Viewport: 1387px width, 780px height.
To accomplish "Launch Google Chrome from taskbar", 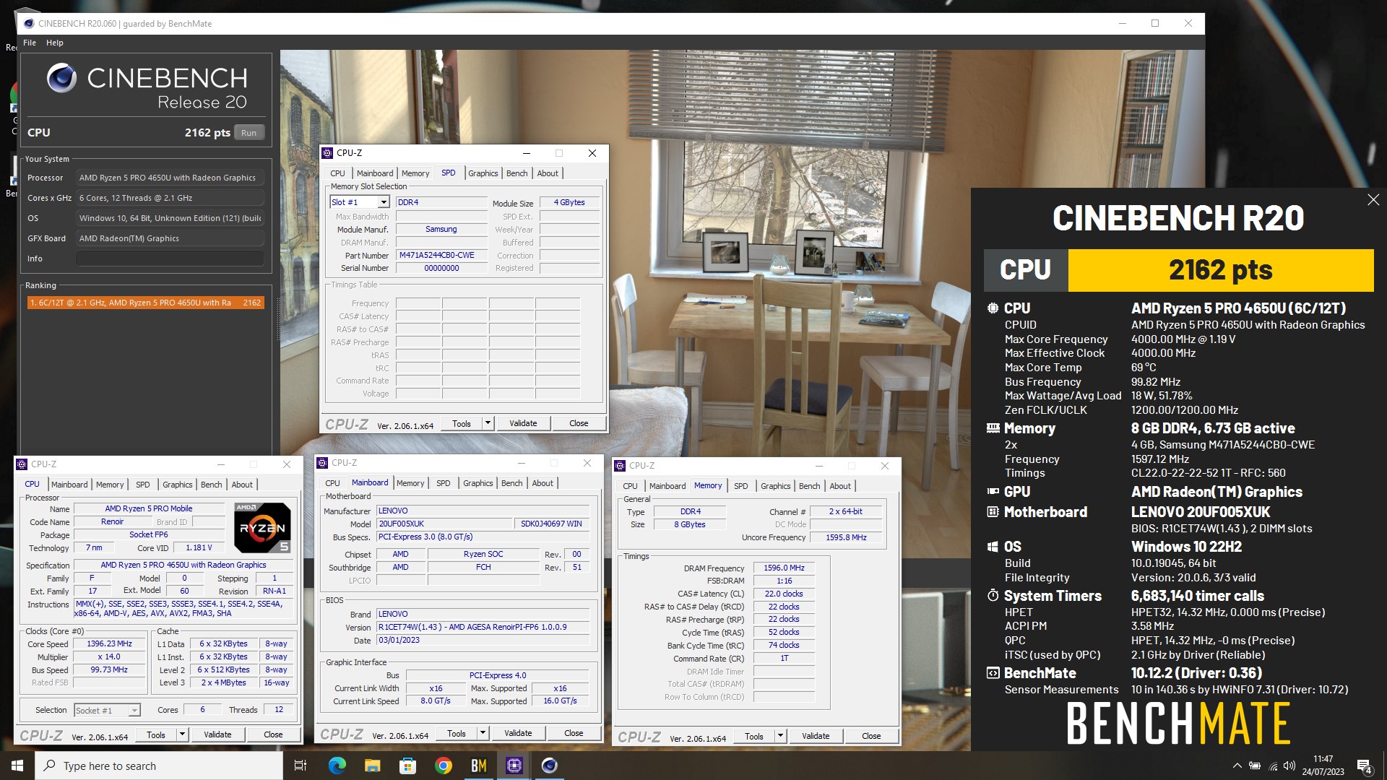I will 443,766.
